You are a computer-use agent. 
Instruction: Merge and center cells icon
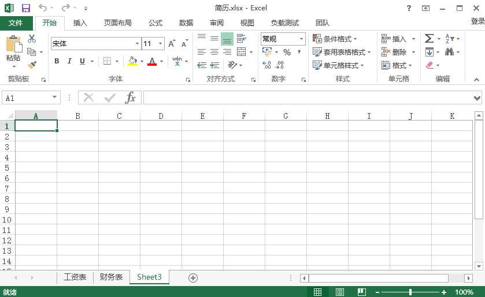[241, 51]
